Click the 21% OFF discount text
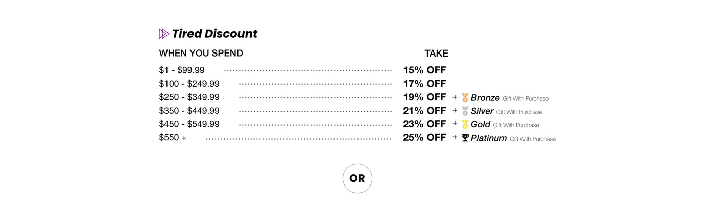 (x=424, y=111)
